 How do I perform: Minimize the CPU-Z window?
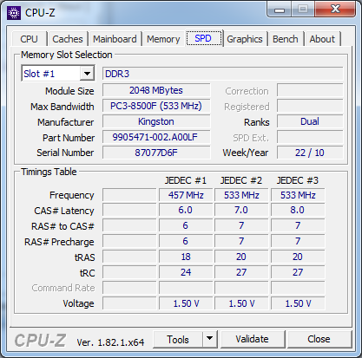[280, 10]
